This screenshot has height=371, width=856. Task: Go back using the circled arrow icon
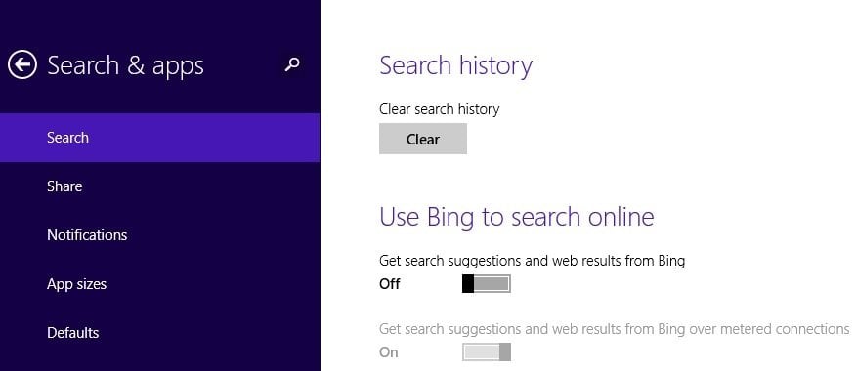(x=22, y=64)
